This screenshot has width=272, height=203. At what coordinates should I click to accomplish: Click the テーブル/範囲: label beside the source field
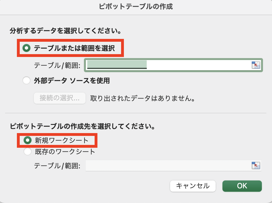[x=57, y=66]
